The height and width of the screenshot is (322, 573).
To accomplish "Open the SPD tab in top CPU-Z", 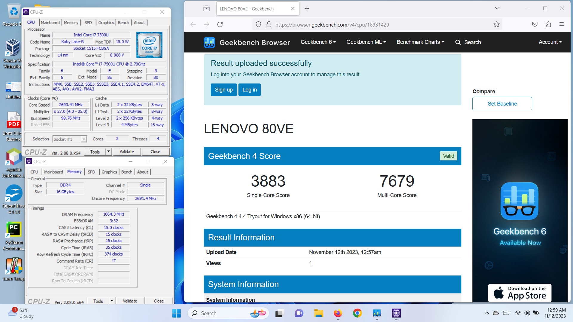I will (88, 23).
